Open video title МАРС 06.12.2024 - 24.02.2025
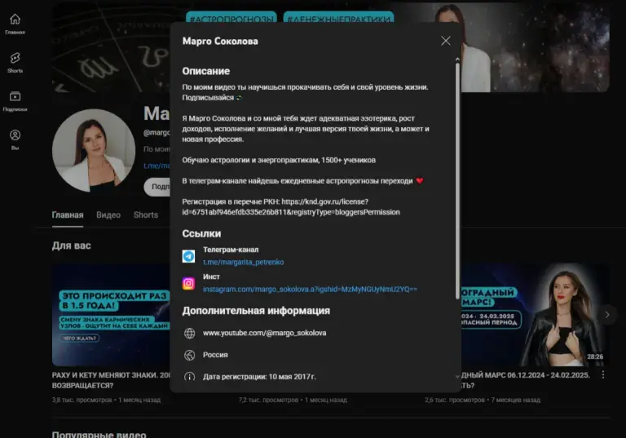The width and height of the screenshot is (626, 438). tap(525, 380)
